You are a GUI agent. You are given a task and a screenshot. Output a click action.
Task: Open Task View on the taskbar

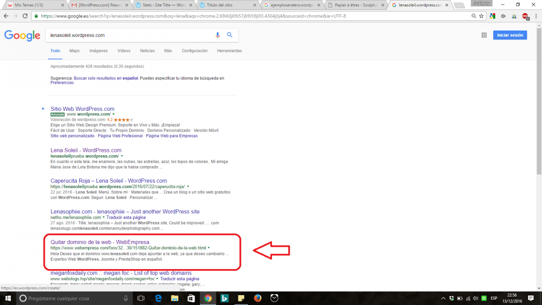tap(141, 298)
